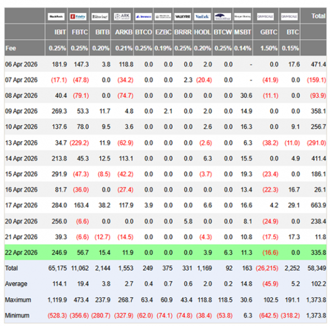Click the 06 Apr 2026 date cell
Image resolution: width=330 pixels, height=326 pixels.
[x=21, y=64]
